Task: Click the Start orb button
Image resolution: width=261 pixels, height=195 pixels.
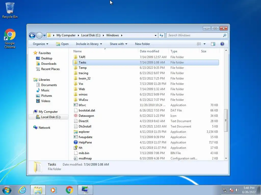Action: (7, 190)
